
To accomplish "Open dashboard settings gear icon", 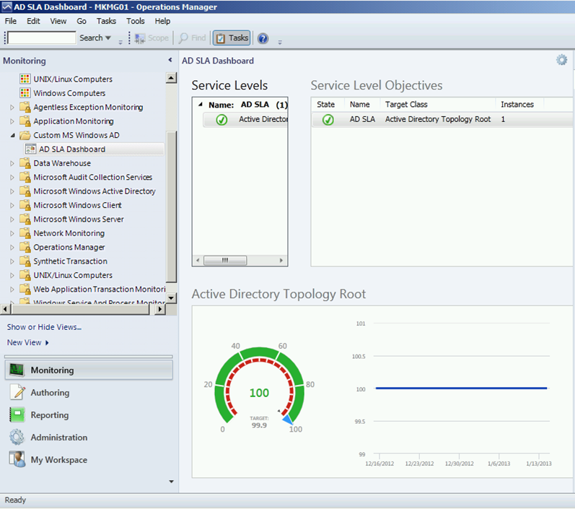I will tap(561, 60).
